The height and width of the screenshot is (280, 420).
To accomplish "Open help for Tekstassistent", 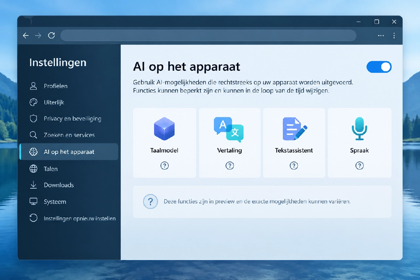I will pyautogui.click(x=294, y=166).
